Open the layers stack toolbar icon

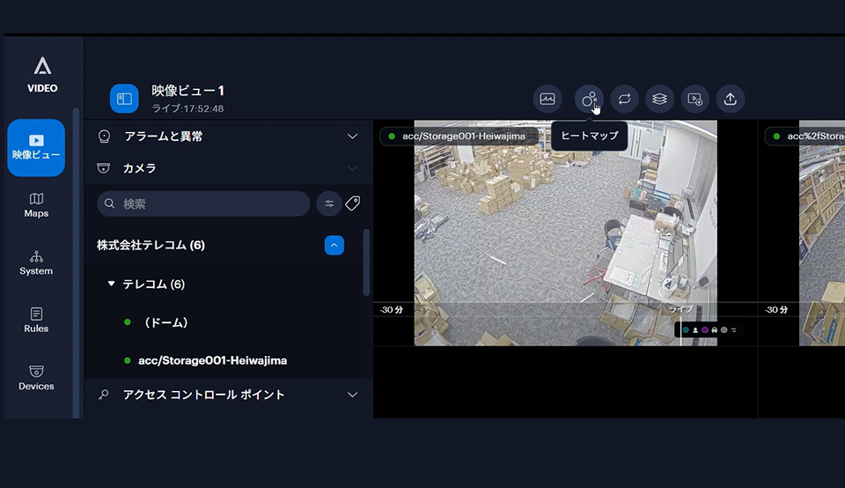coord(659,100)
